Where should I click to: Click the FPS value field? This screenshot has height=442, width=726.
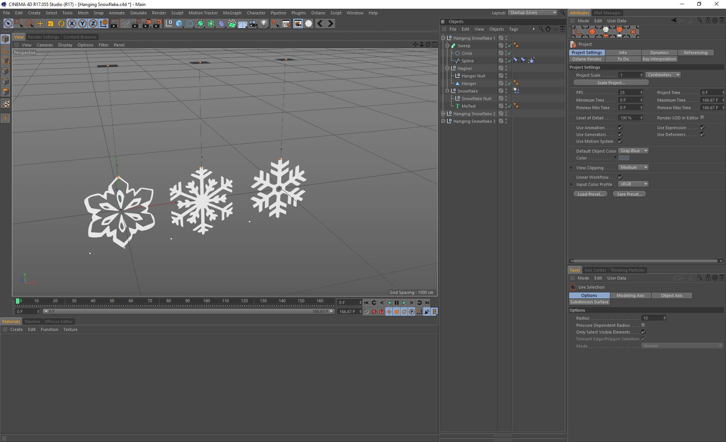tap(630, 93)
